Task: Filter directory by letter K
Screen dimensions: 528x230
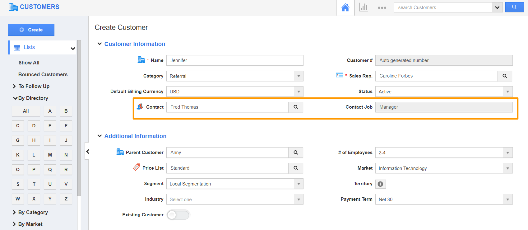Action: point(18,155)
